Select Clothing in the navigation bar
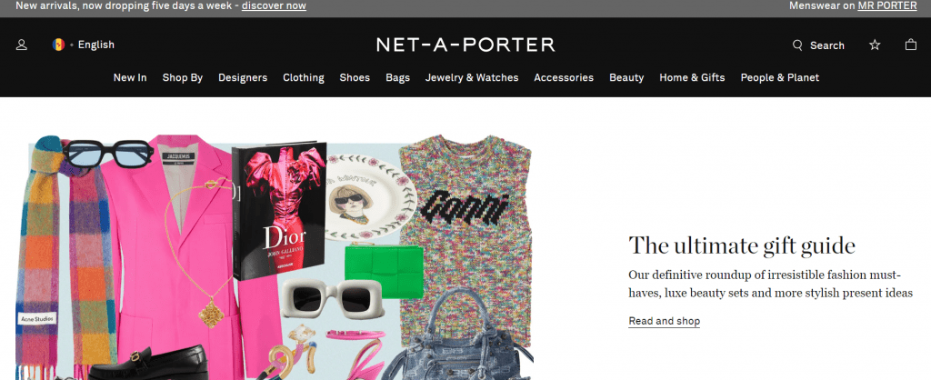Viewport: 931px width, 380px height. point(304,78)
